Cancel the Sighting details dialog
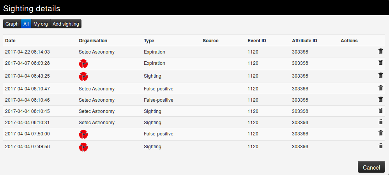Image resolution: width=389 pixels, height=175 pixels. click(371, 167)
